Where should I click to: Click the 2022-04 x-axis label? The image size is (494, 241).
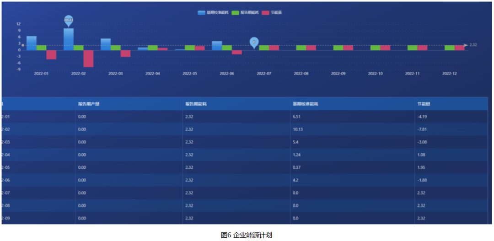click(x=153, y=74)
